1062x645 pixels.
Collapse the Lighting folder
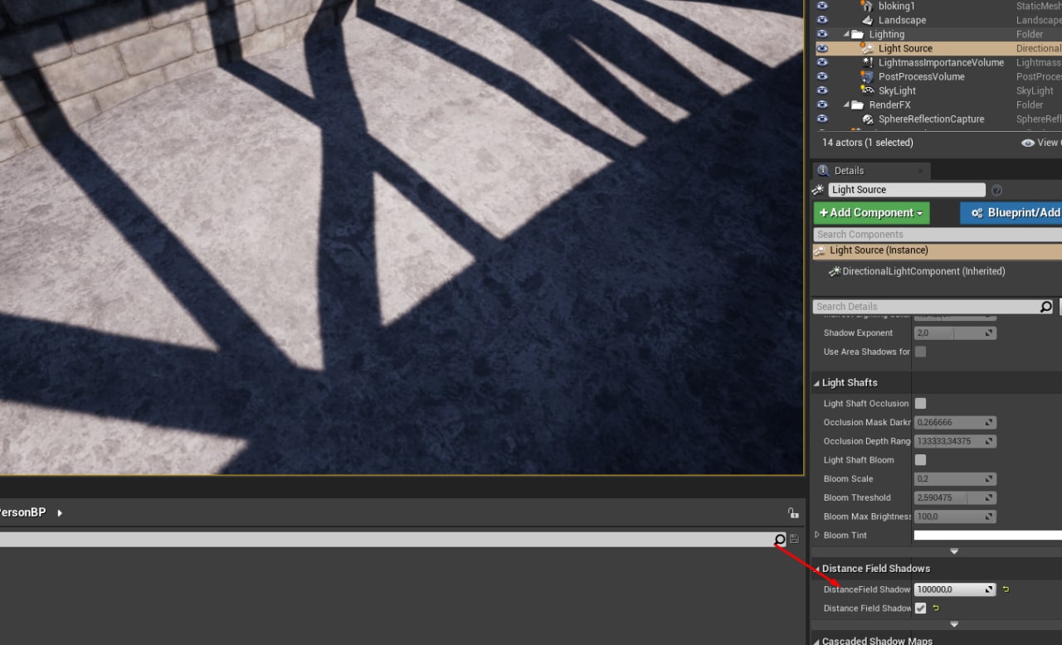coord(846,35)
